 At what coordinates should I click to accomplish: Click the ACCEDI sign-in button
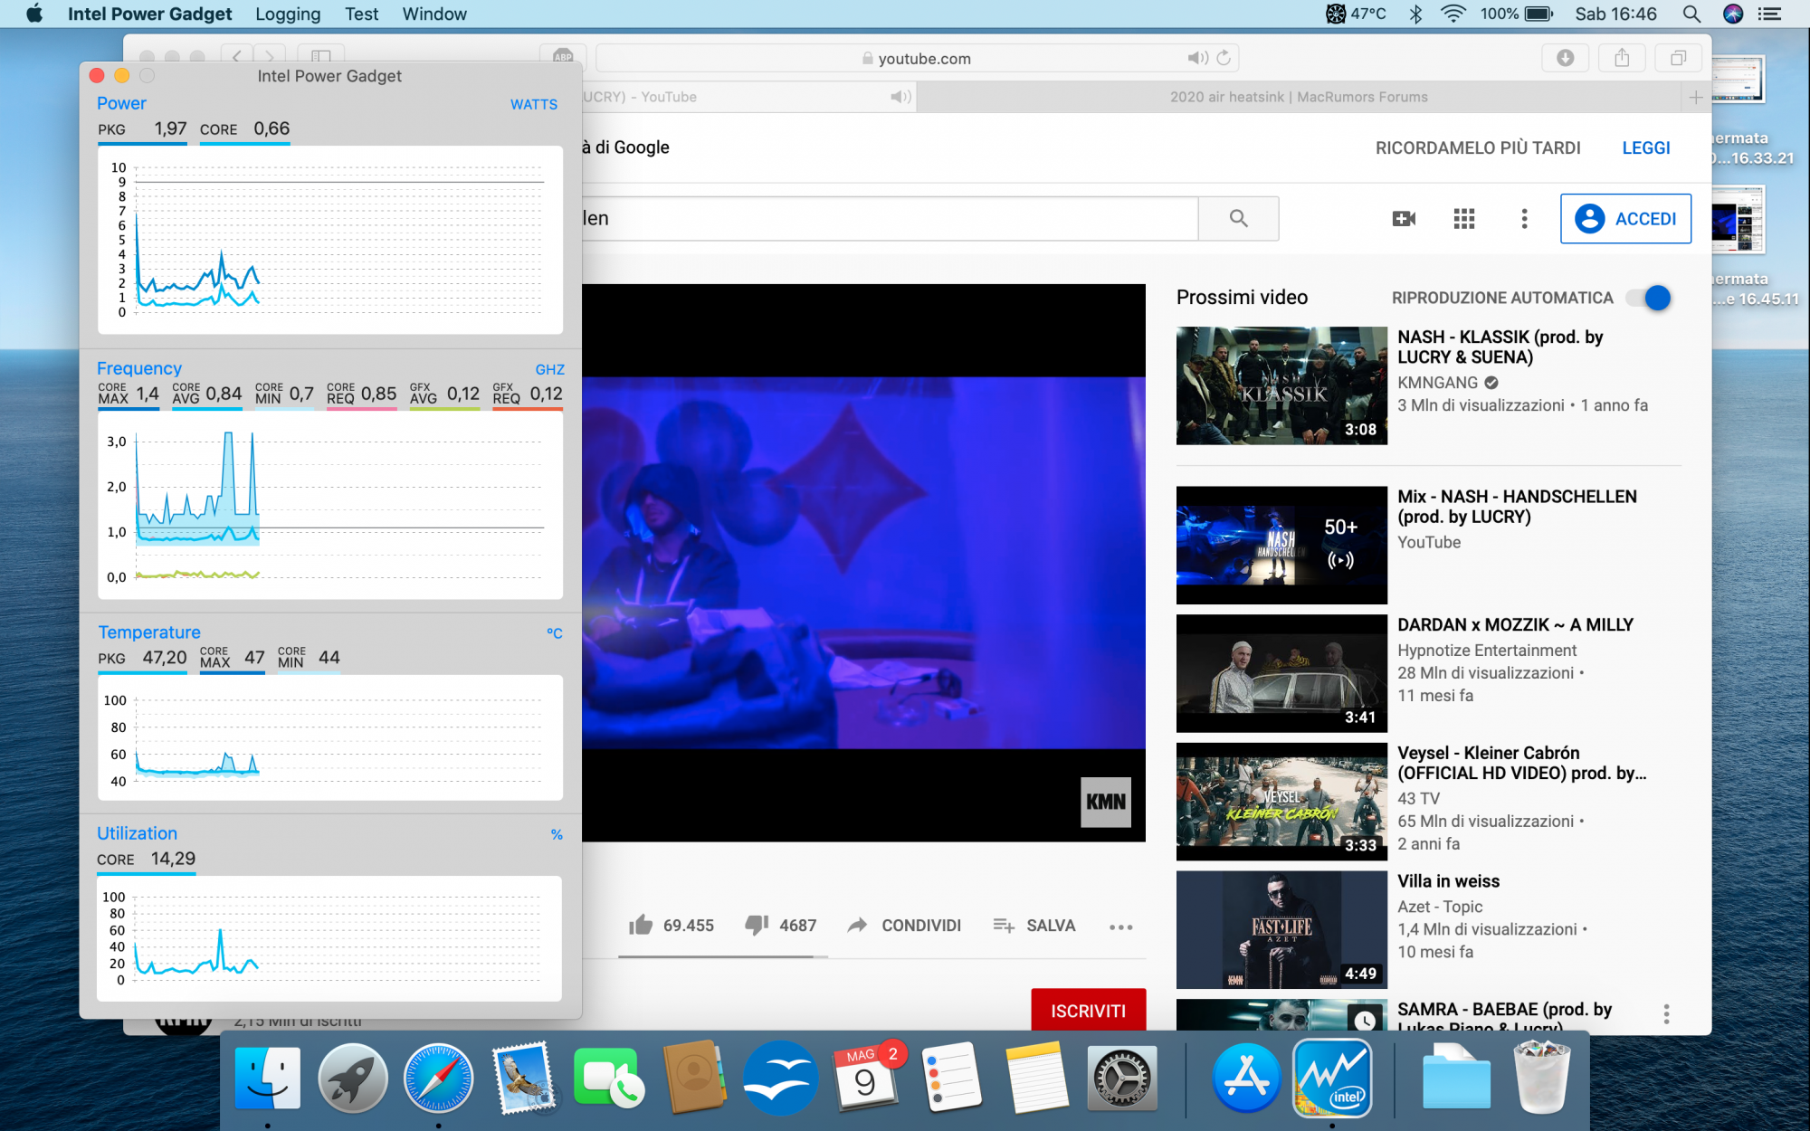tap(1625, 218)
